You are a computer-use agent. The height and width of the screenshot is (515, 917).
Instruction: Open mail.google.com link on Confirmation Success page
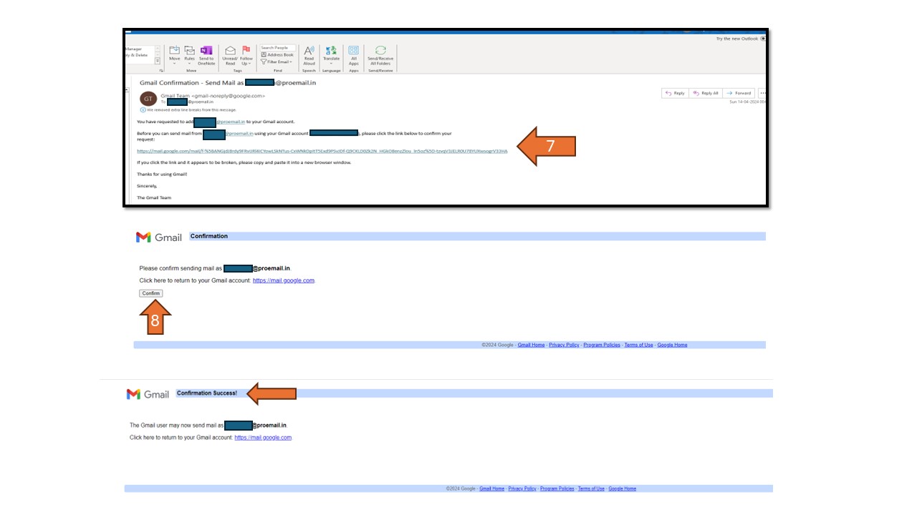(263, 437)
